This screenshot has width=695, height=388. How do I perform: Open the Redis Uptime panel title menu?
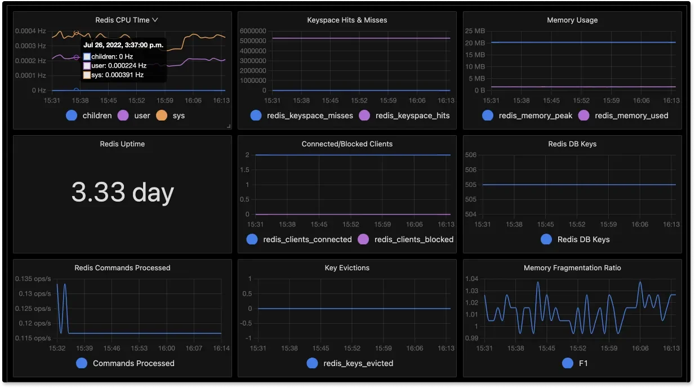click(x=122, y=144)
